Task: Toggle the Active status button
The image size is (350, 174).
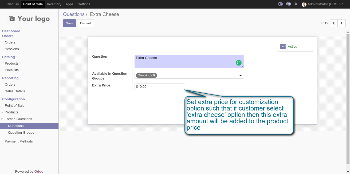Action: click(295, 46)
